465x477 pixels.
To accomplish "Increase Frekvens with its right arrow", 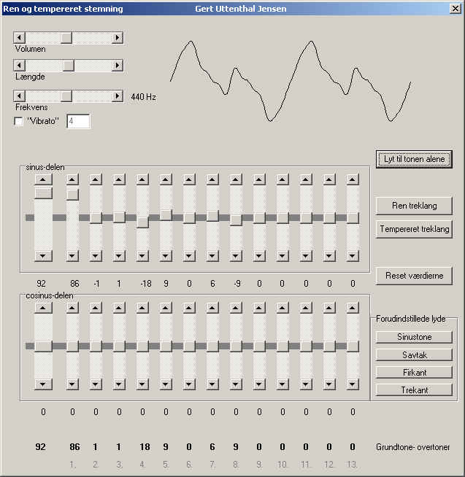I will (118, 96).
